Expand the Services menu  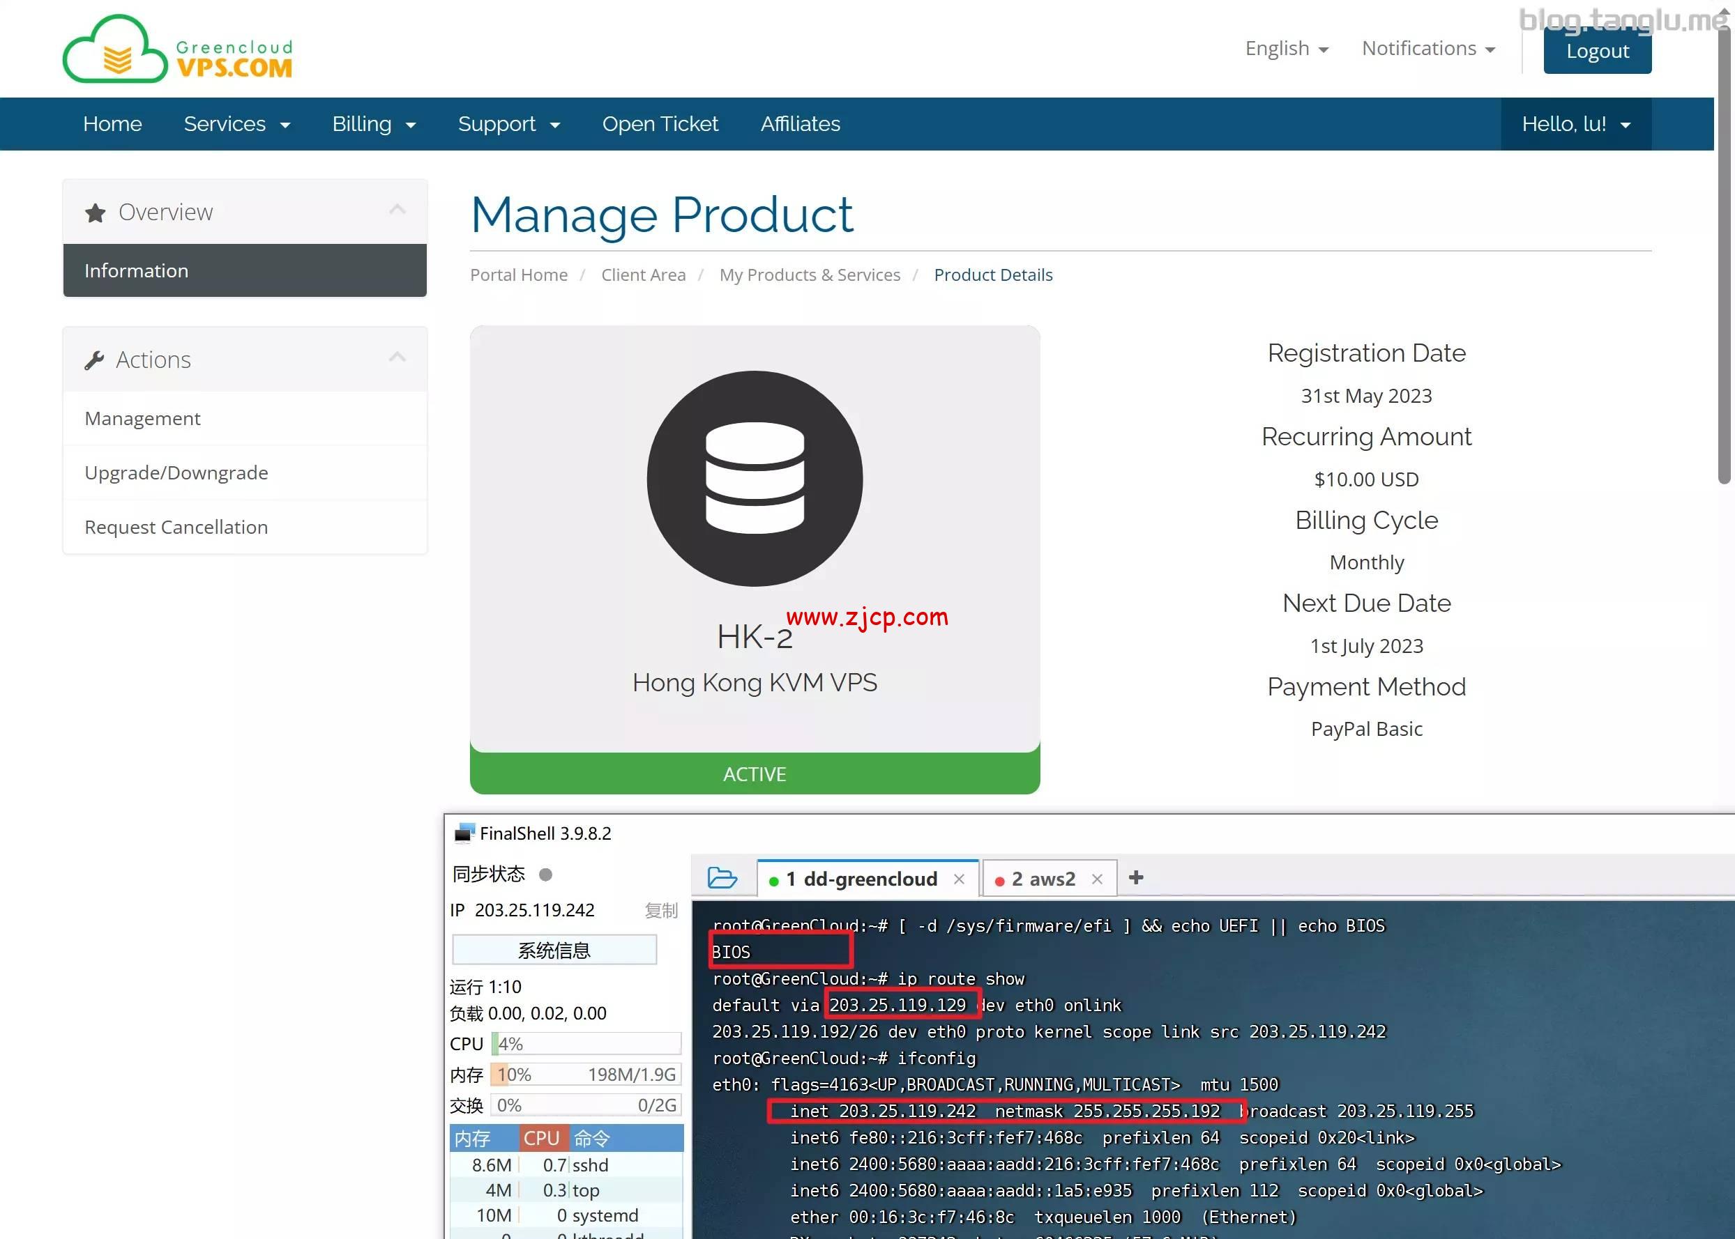(x=236, y=124)
